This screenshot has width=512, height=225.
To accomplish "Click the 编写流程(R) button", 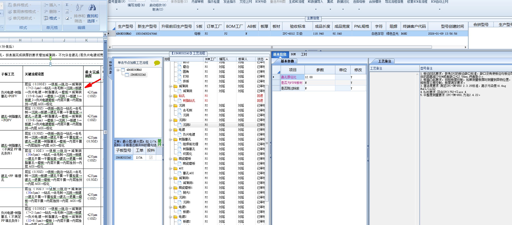I will (136, 5).
